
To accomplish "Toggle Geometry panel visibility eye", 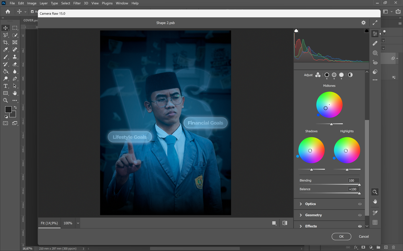I will (x=360, y=215).
